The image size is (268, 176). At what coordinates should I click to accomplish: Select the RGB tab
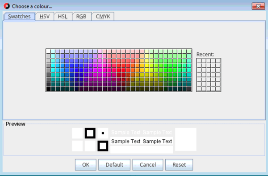(81, 17)
